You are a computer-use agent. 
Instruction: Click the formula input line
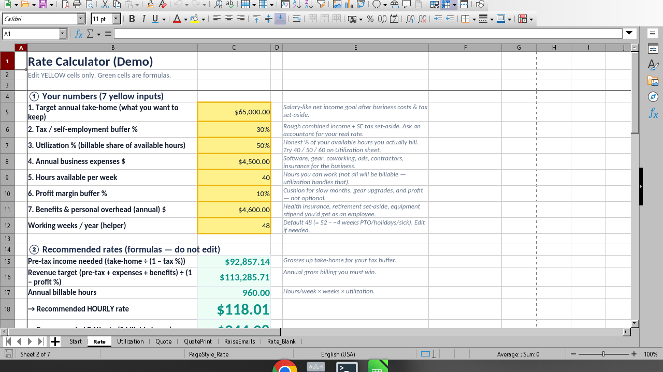[x=368, y=34]
